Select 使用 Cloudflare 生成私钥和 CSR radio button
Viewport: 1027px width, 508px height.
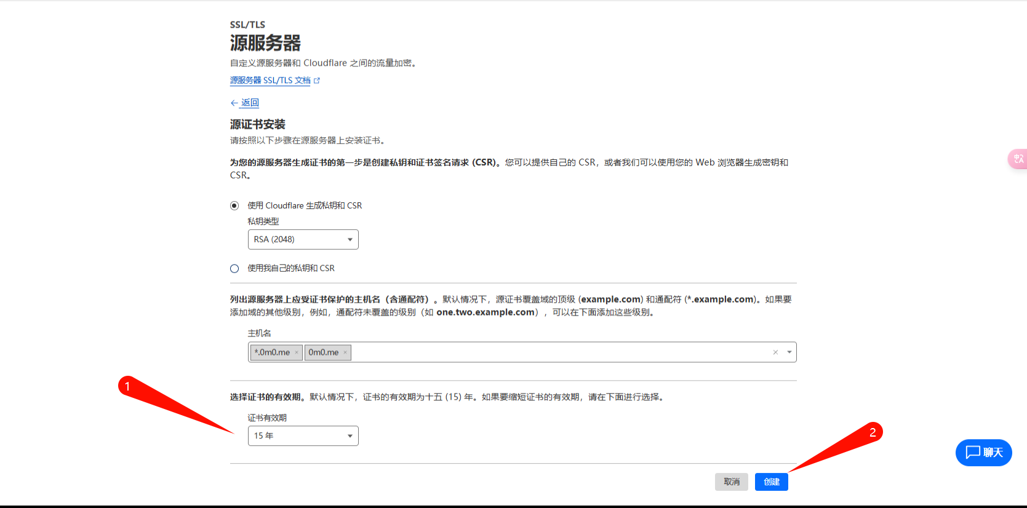234,205
